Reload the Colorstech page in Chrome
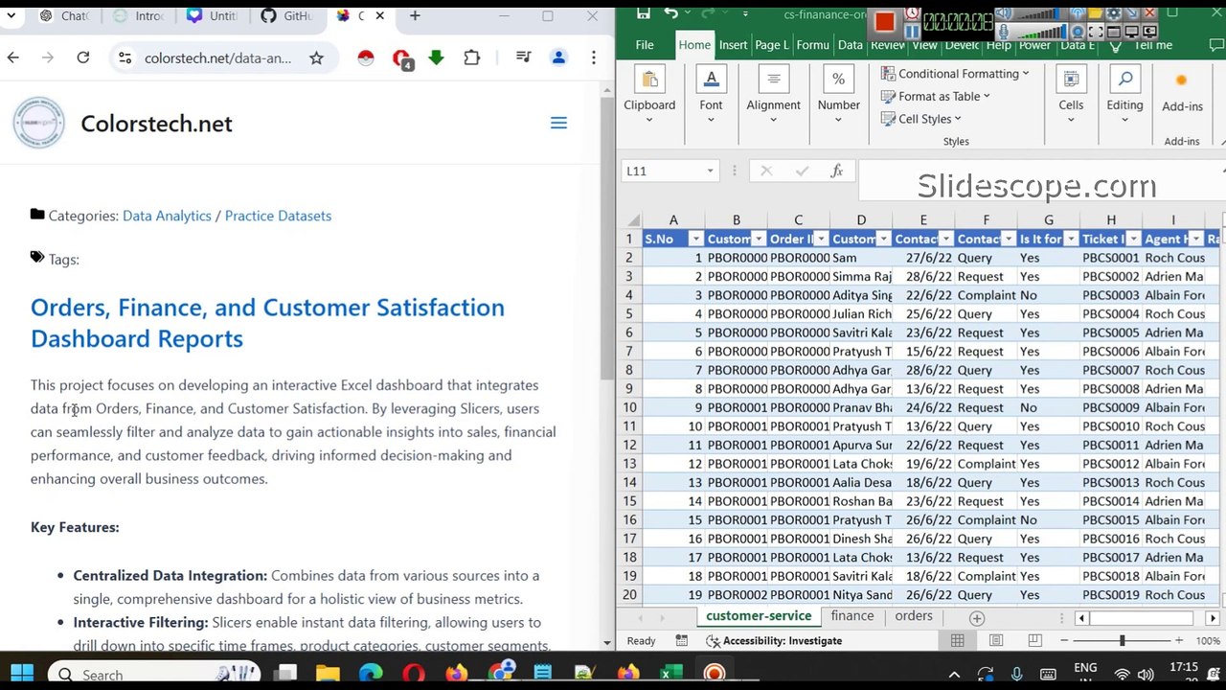Viewport: 1226px width, 690px height. click(x=83, y=57)
